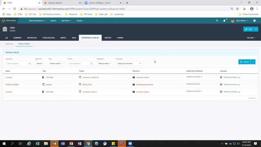
Task: Click the help question mark icon
Action: pyautogui.click(x=254, y=21)
